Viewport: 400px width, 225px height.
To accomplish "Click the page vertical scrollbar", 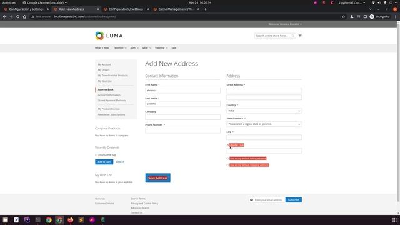I will click(398, 112).
